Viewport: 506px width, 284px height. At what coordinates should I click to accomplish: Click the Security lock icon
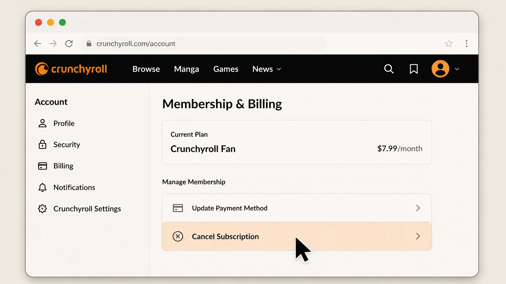pos(42,144)
